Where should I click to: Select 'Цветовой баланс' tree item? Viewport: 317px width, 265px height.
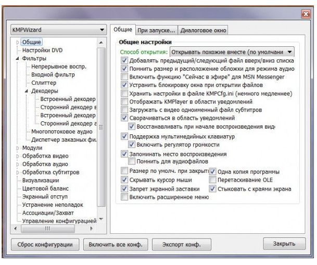coord(45,188)
